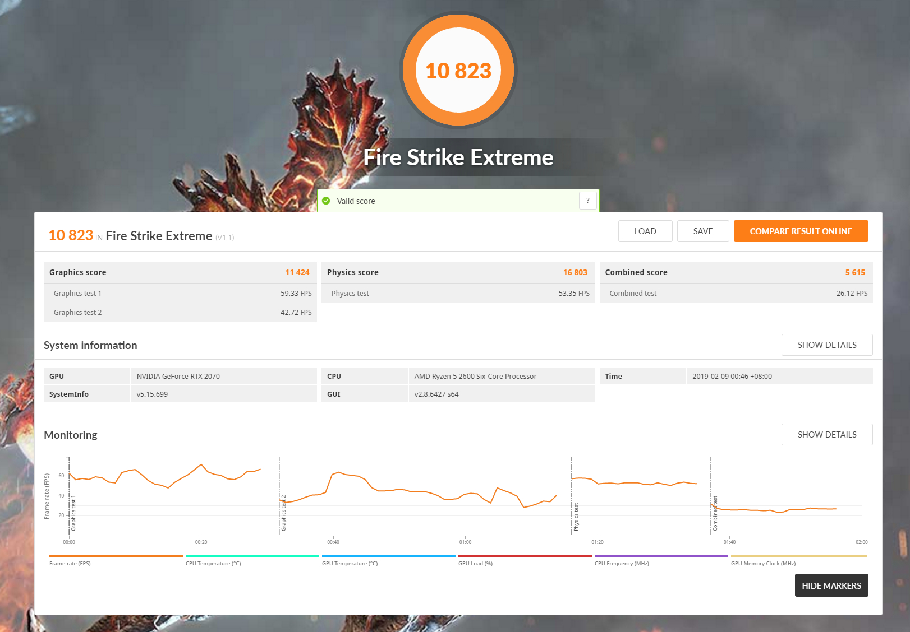
Task: Toggle the Frame rate (FPS) legend bar
Action: 116,556
